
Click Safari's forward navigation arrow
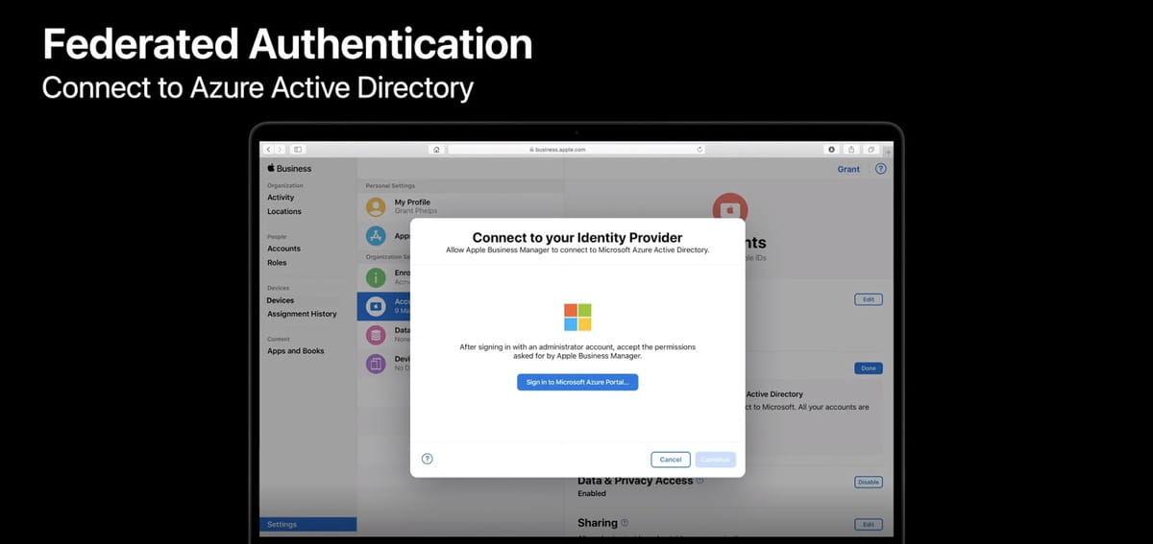coord(280,150)
